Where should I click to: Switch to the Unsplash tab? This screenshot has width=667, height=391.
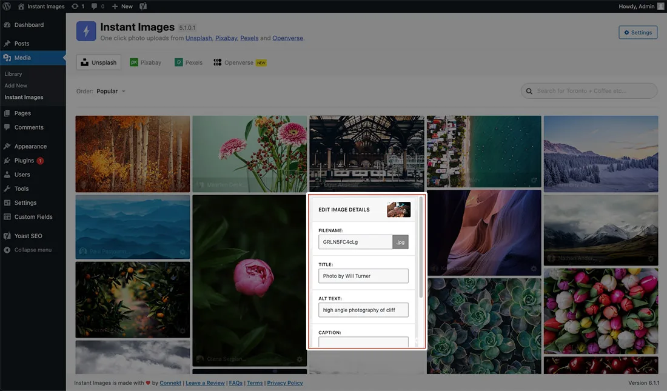pos(99,62)
